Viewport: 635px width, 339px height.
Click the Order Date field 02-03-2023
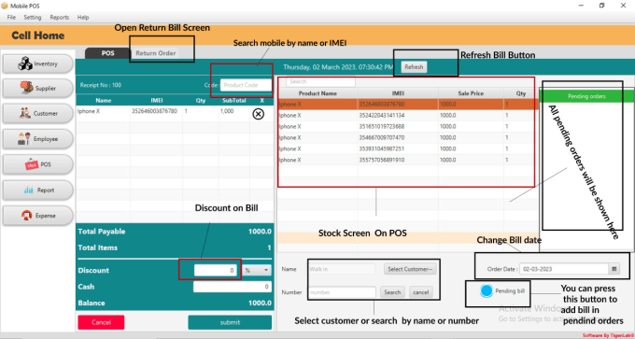tap(564, 269)
